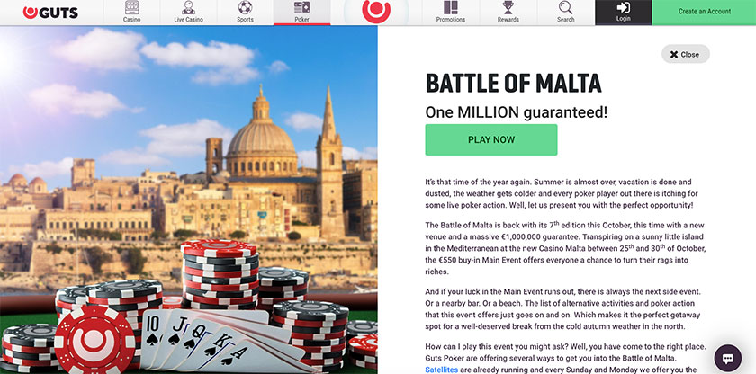Click the One MILLION guaranteed subtitle

[517, 112]
